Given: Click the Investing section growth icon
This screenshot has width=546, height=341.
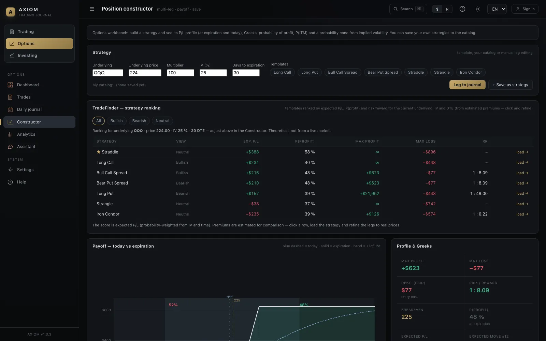Looking at the screenshot, I should click(12, 56).
